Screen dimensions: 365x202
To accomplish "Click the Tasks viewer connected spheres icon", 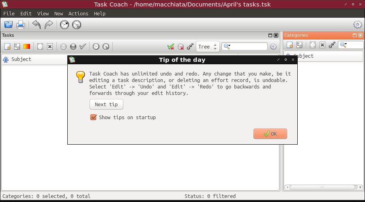I will coord(190,46).
